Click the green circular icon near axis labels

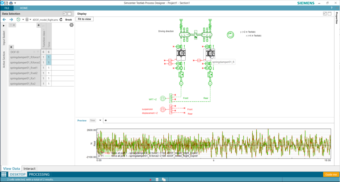230,34
